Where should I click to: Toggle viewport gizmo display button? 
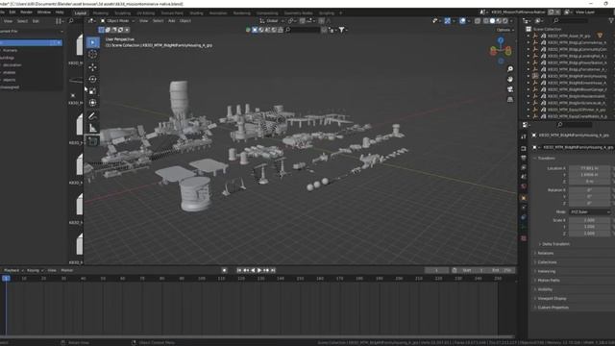coord(448,21)
